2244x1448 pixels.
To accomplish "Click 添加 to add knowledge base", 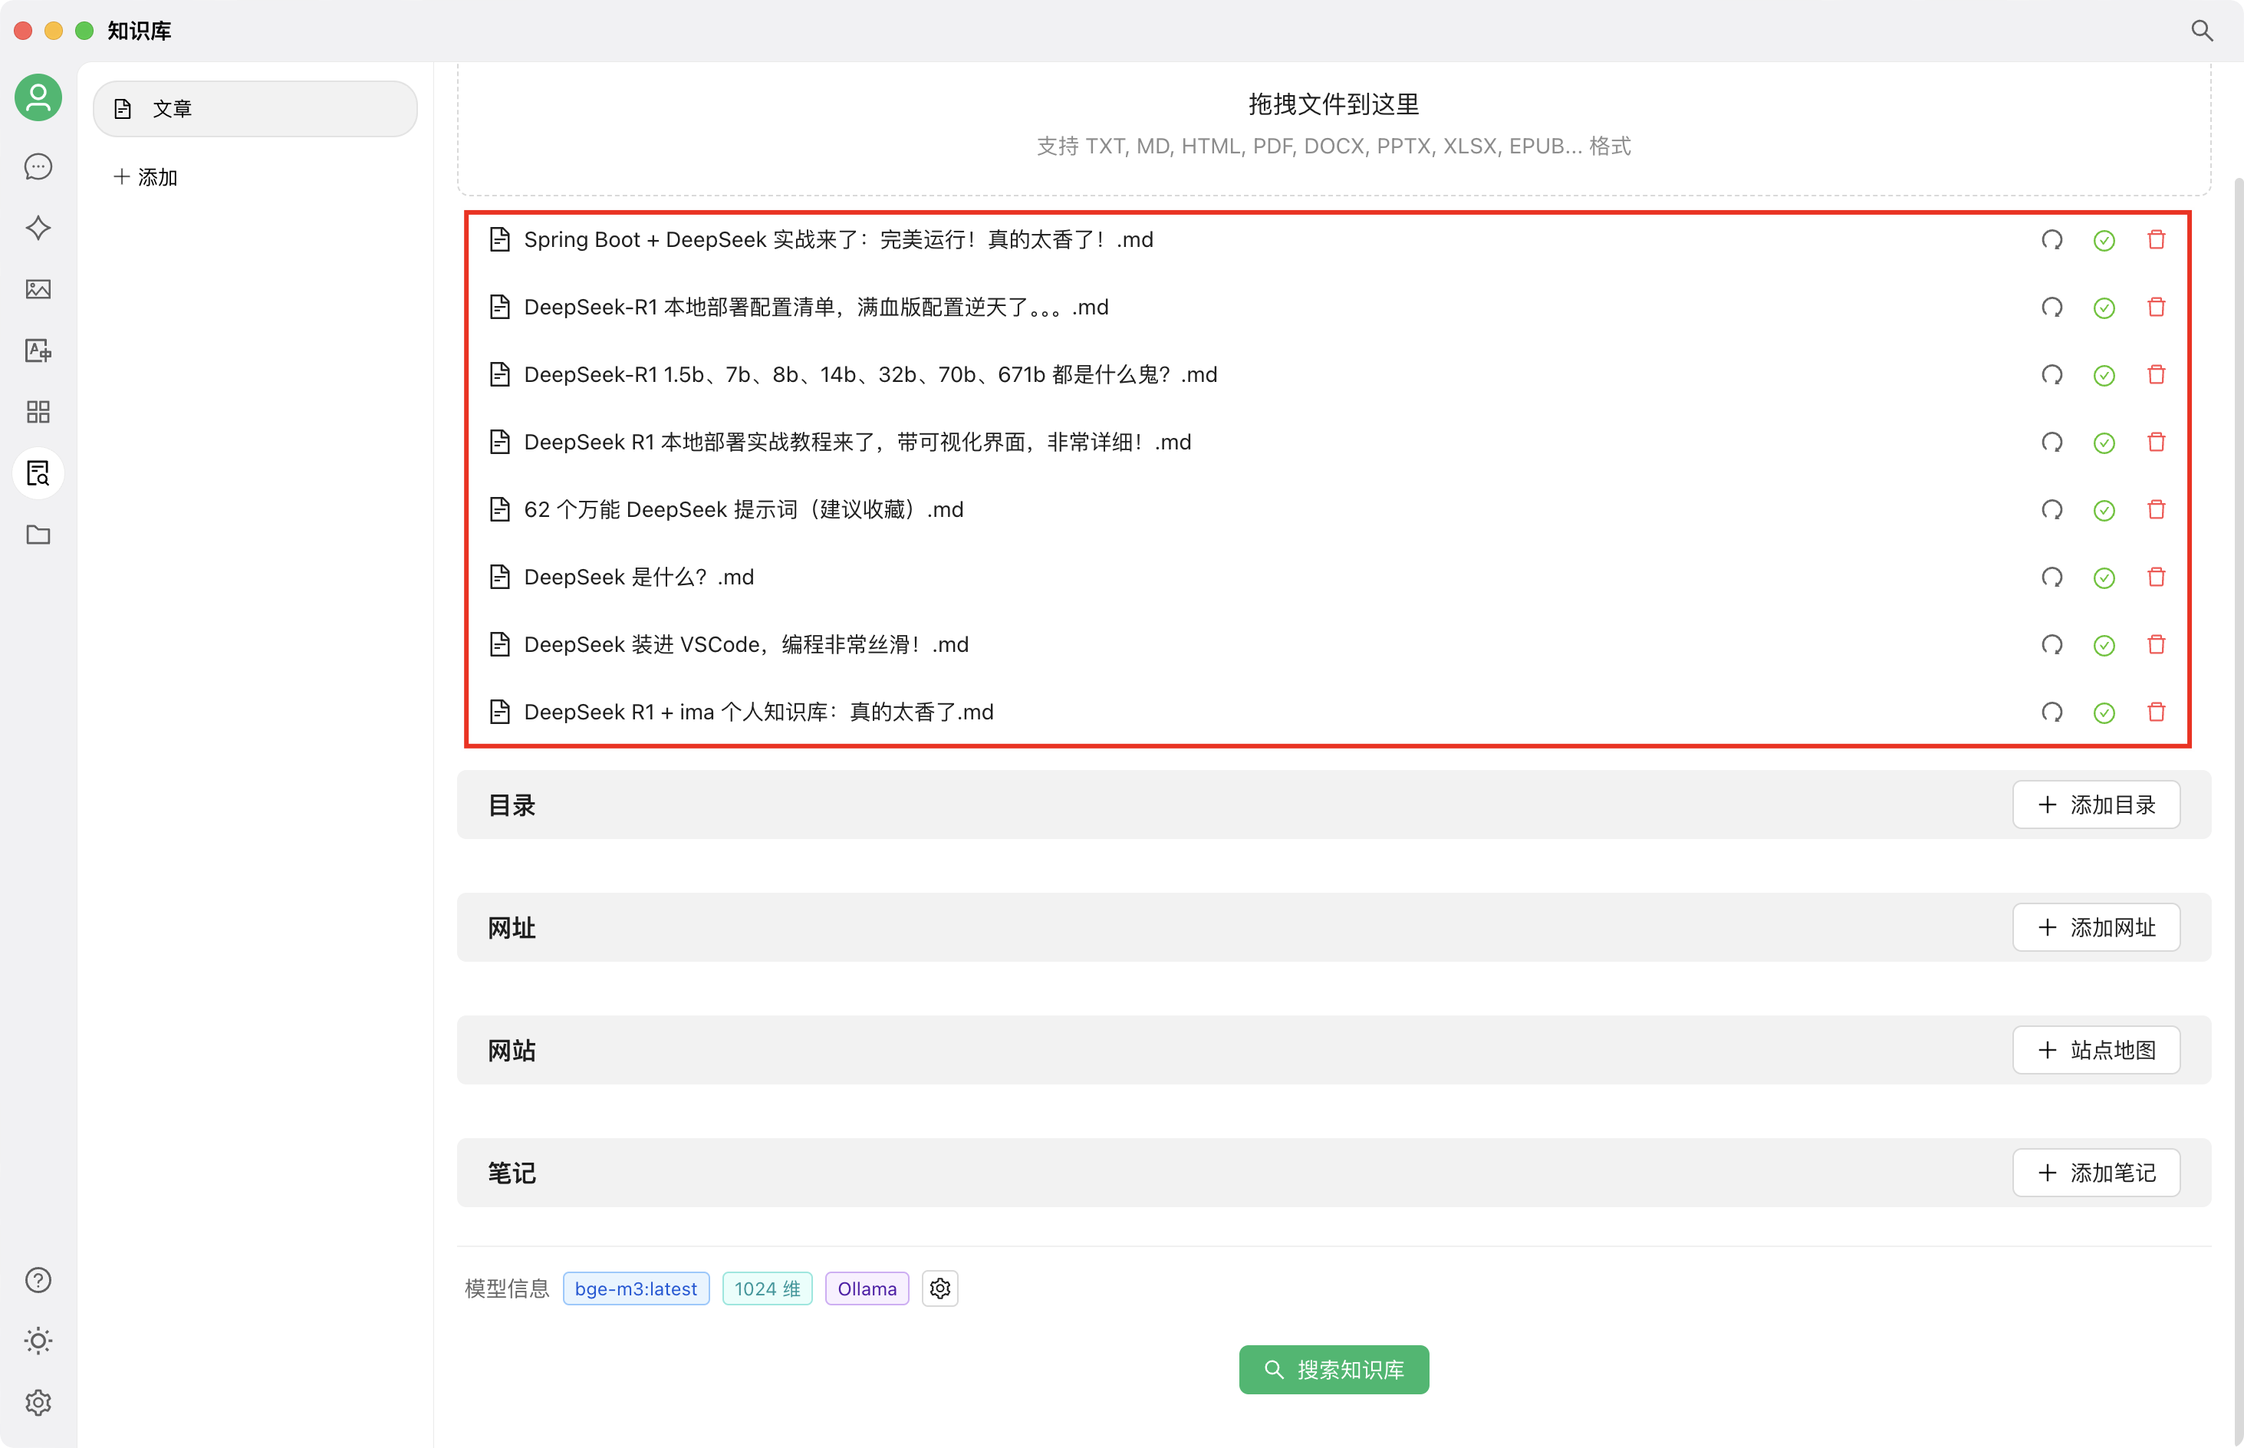I will click(146, 176).
